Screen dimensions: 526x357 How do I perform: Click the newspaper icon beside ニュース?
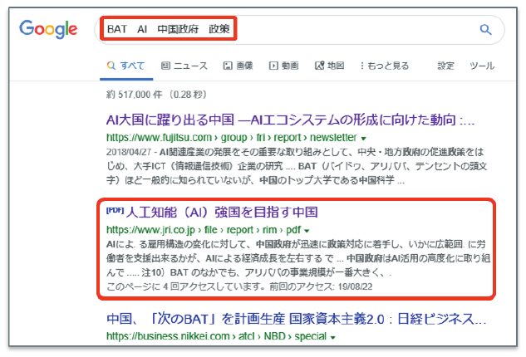point(165,66)
